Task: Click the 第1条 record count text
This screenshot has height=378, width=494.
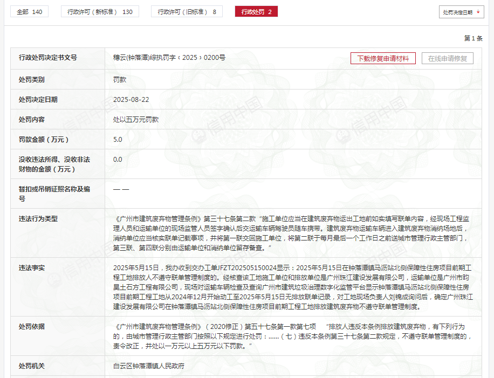Action: click(473, 38)
